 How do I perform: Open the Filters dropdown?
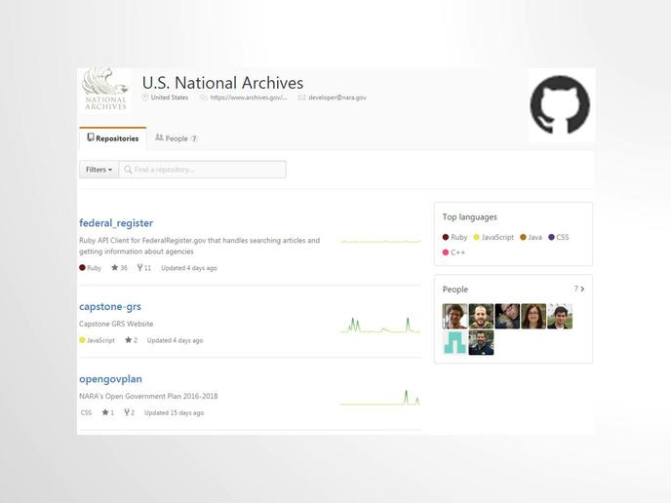coord(99,170)
